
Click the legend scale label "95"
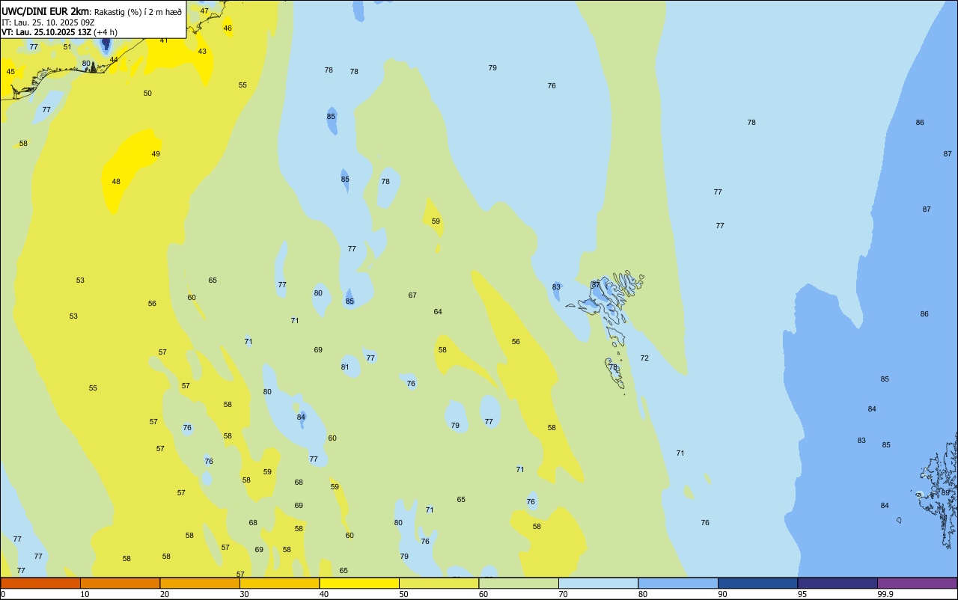click(x=802, y=594)
